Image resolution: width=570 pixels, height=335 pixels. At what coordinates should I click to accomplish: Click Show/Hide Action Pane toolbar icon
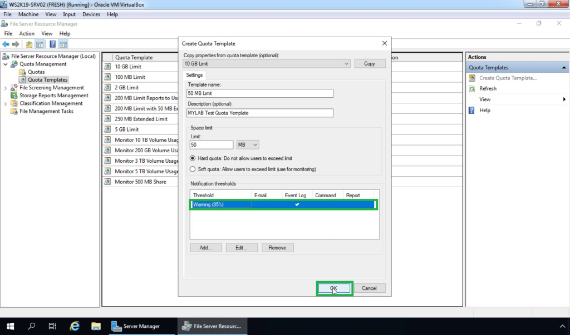pyautogui.click(x=63, y=44)
